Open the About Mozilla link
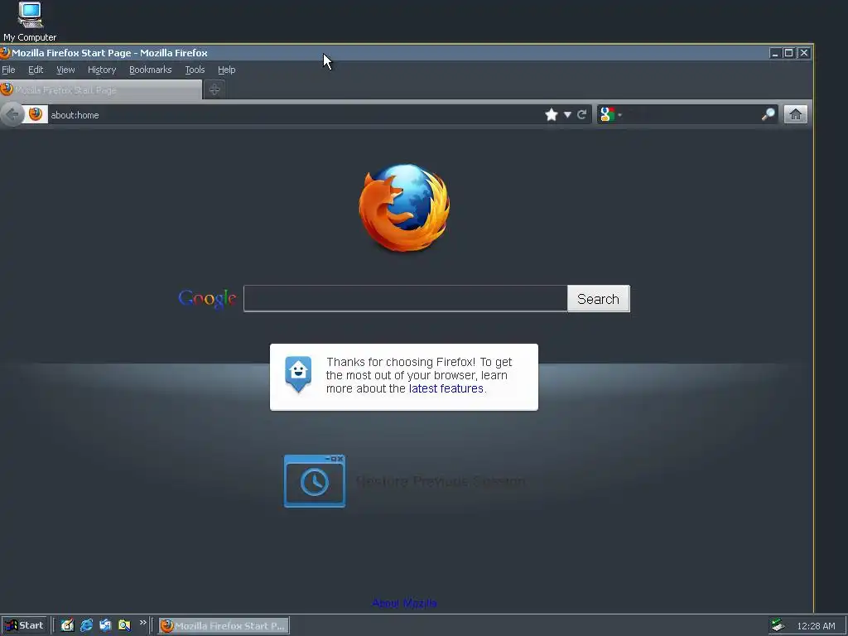Viewport: 848px width, 636px height. pyautogui.click(x=404, y=603)
